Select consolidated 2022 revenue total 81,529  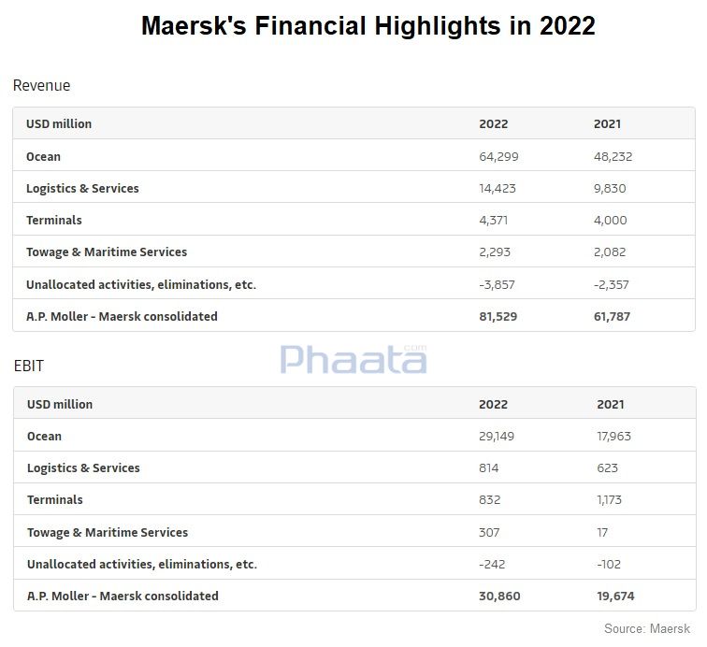click(x=498, y=317)
